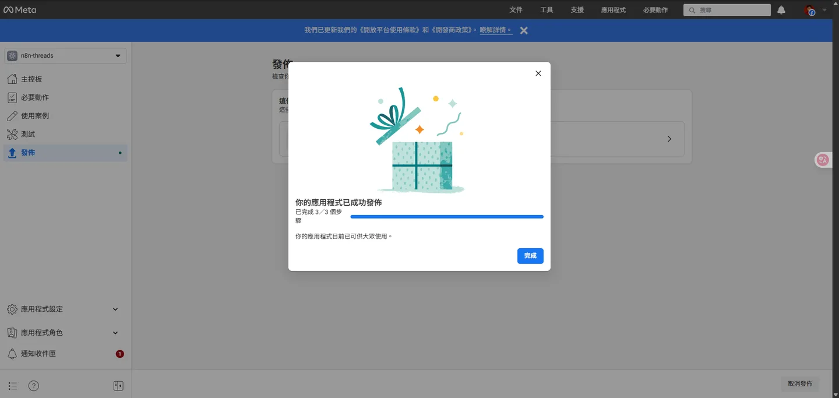
Task: Click the pink floating extension icon
Action: 823,160
